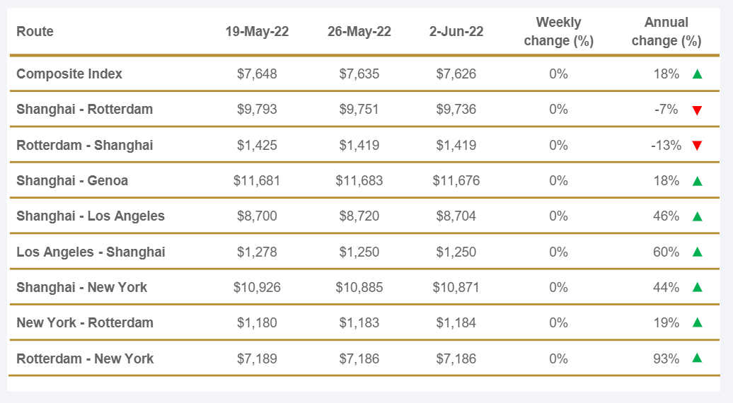Click the green arrow for Rotterdam - New York
Image resolution: width=733 pixels, height=403 pixels.
(697, 358)
